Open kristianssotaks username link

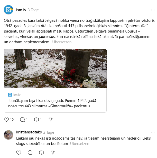(29, 132)
